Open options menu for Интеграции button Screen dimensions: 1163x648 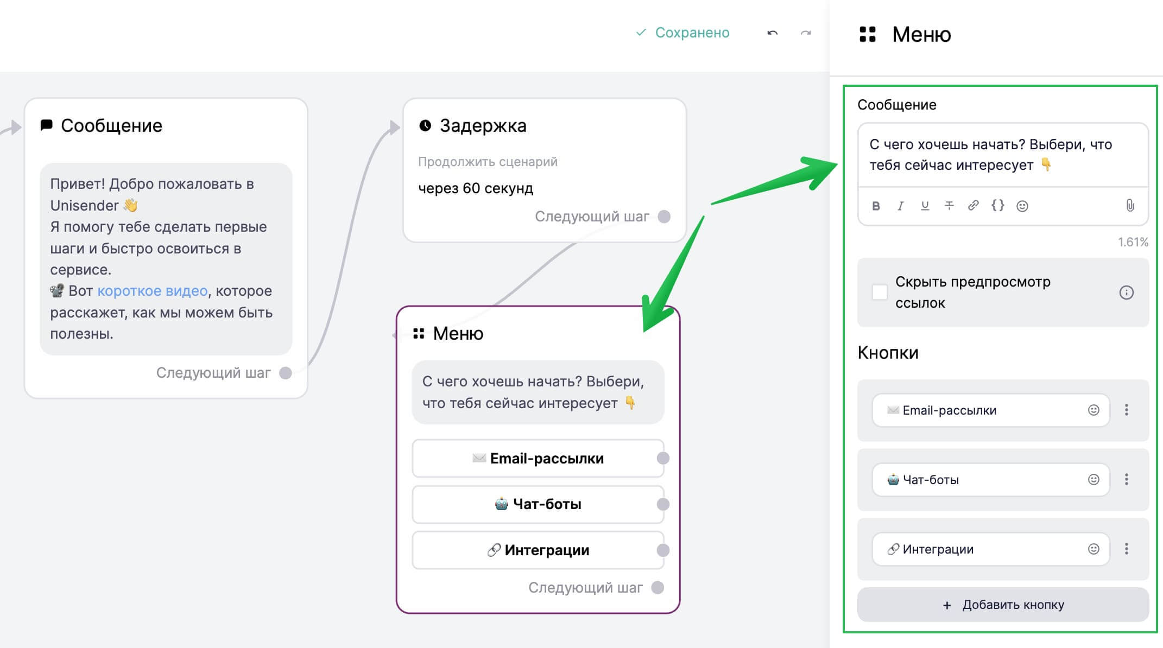click(1127, 549)
